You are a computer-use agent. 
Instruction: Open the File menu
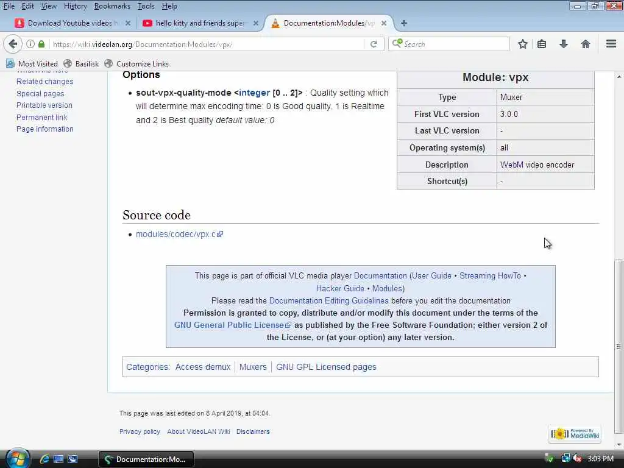pos(9,6)
